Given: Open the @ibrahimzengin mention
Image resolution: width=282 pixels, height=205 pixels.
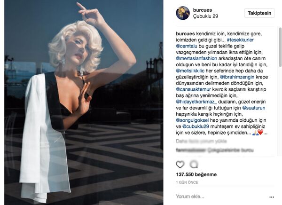Looking at the screenshot, I should coord(237,77).
